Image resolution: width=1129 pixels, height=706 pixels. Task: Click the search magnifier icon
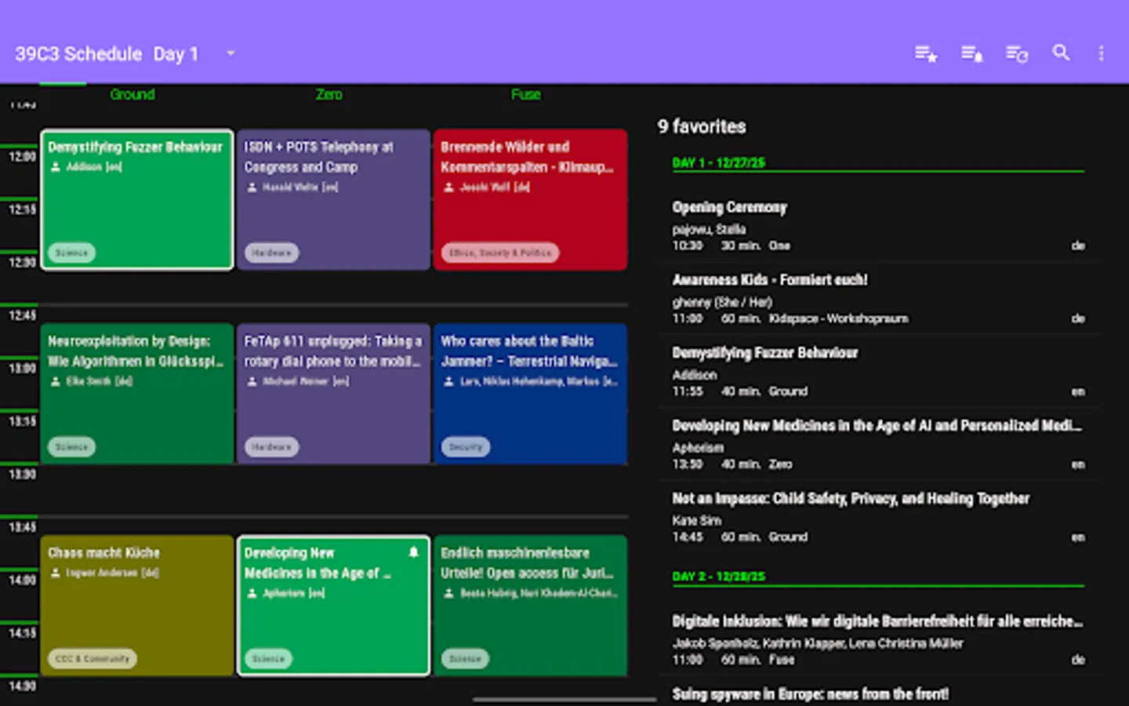point(1061,53)
